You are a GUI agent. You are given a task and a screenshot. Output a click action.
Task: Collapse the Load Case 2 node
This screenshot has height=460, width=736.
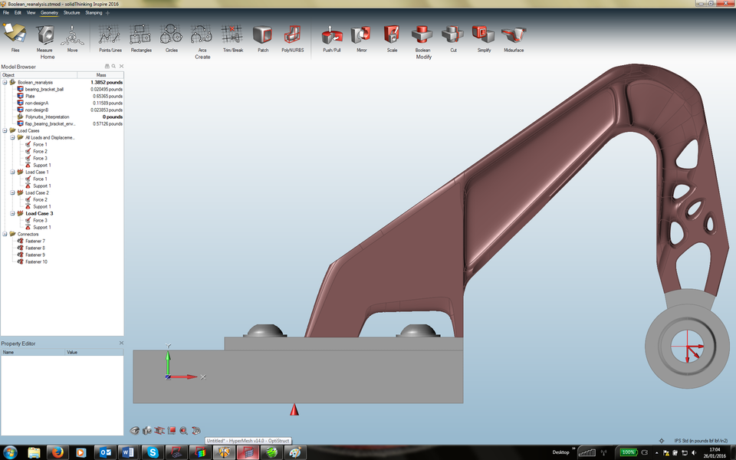[x=13, y=192]
